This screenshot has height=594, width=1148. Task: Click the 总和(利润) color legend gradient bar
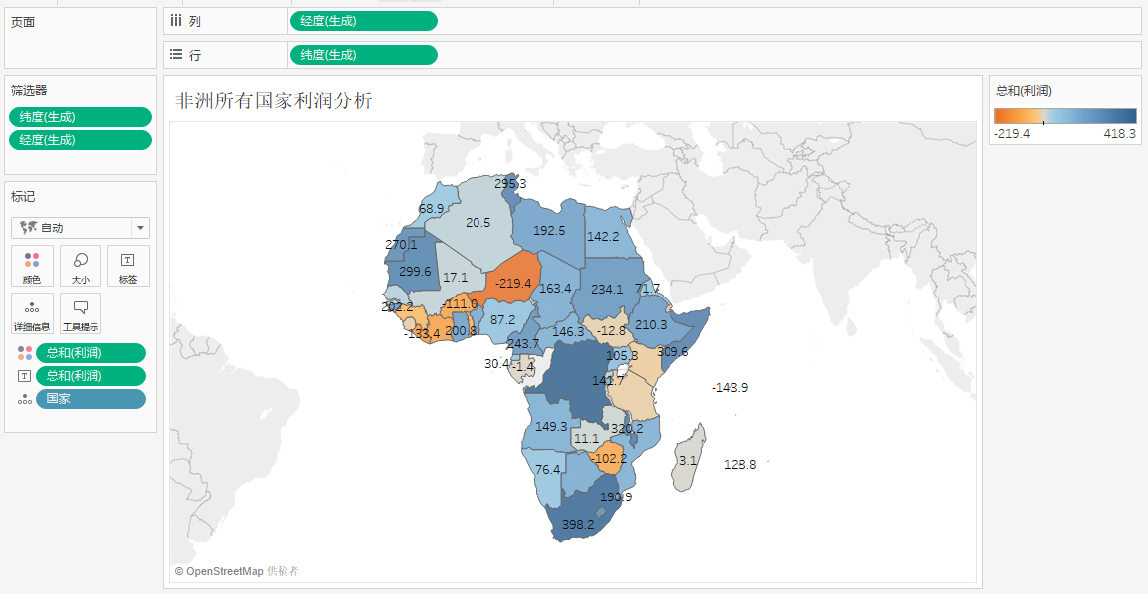pos(1064,115)
